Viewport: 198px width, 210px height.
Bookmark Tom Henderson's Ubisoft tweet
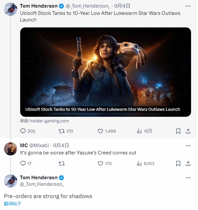click(x=178, y=131)
